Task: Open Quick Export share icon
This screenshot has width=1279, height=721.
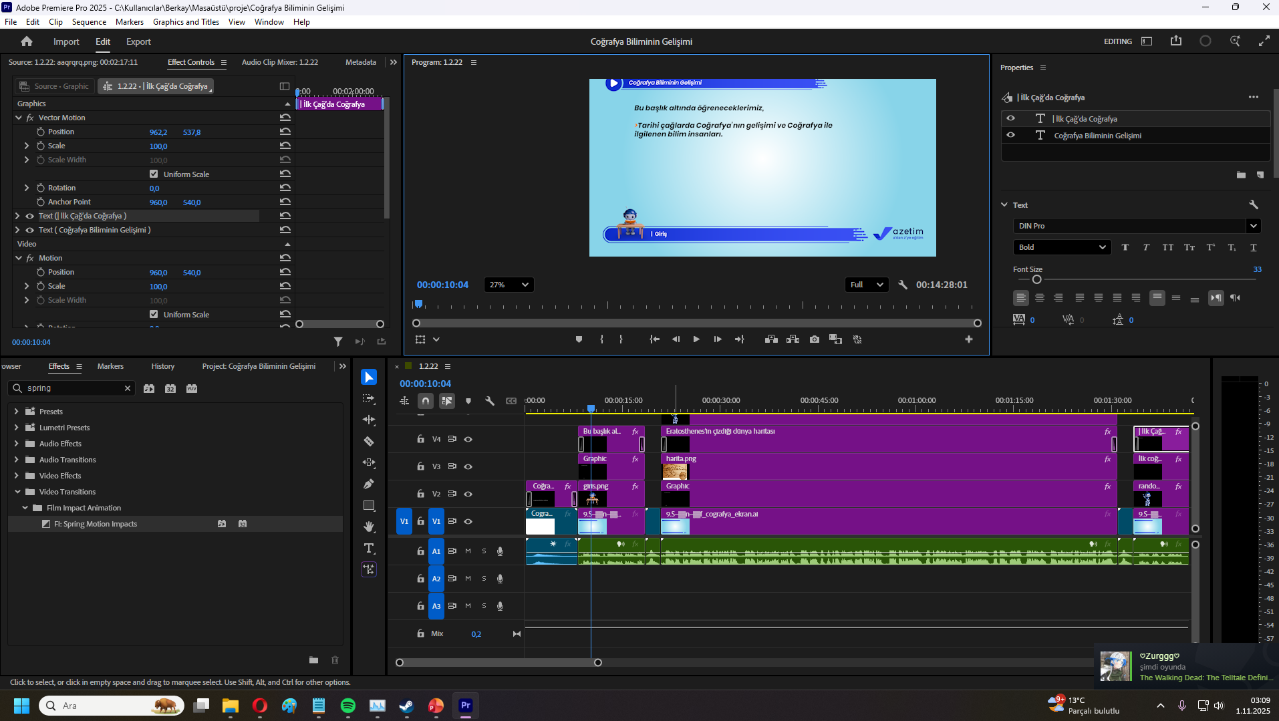Action: pos(1176,41)
